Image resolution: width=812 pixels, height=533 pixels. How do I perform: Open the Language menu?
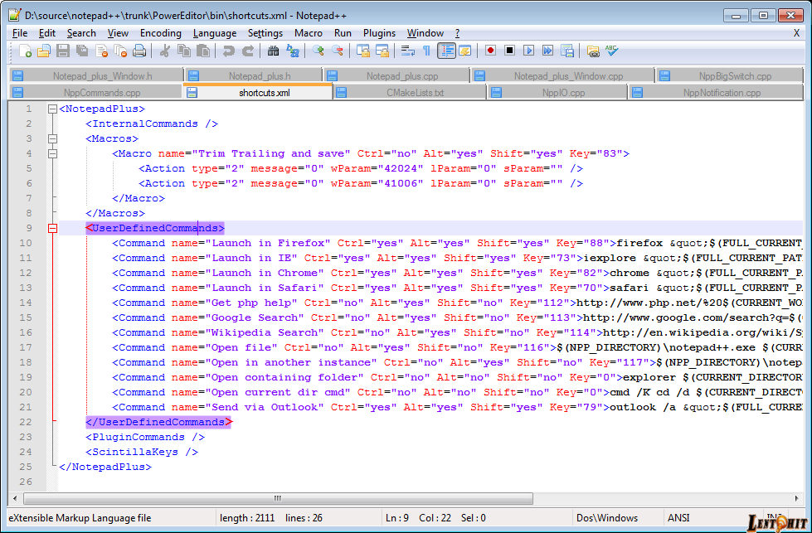point(214,33)
